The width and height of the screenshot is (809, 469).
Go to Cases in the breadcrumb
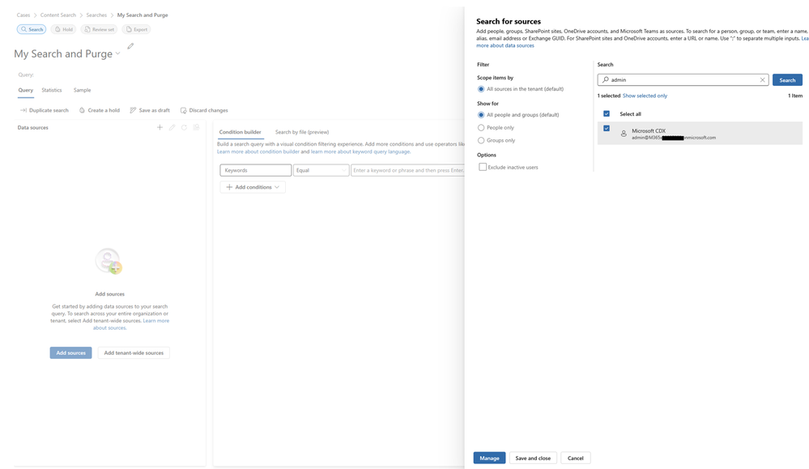click(x=23, y=15)
